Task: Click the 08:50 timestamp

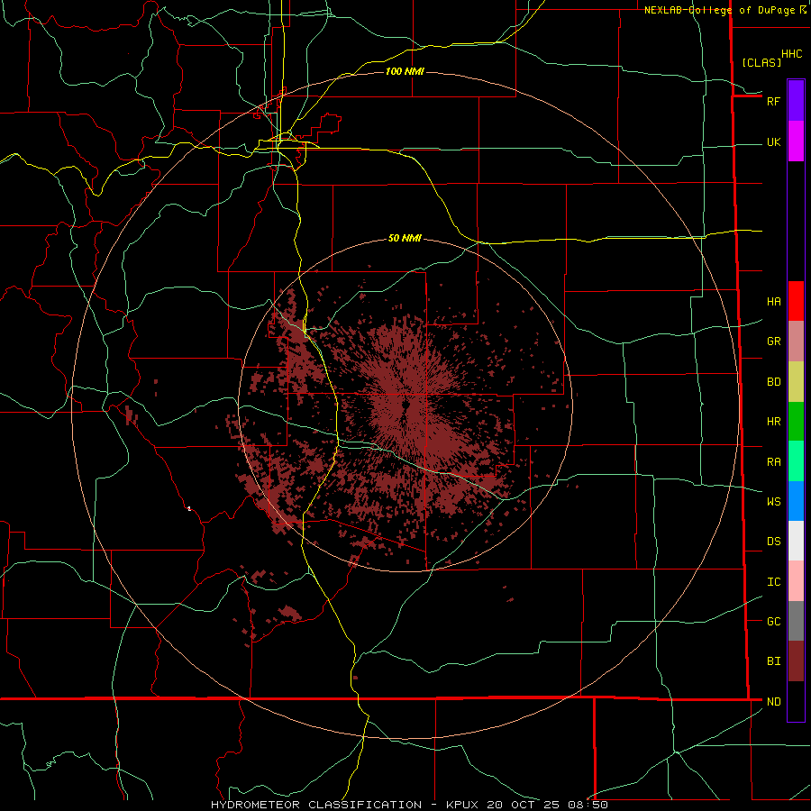Action: (588, 805)
